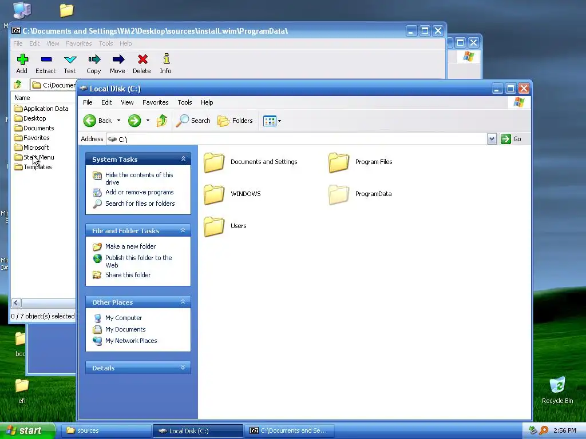The height and width of the screenshot is (439, 586).
Task: Open My Computer from Other Places
Action: 124,318
